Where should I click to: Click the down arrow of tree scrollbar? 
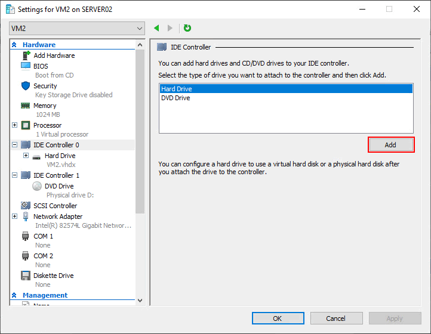click(140, 301)
